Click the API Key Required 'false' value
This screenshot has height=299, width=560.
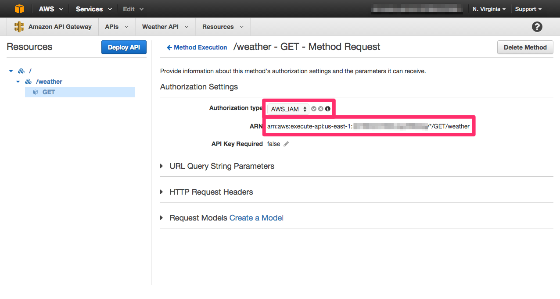click(273, 144)
